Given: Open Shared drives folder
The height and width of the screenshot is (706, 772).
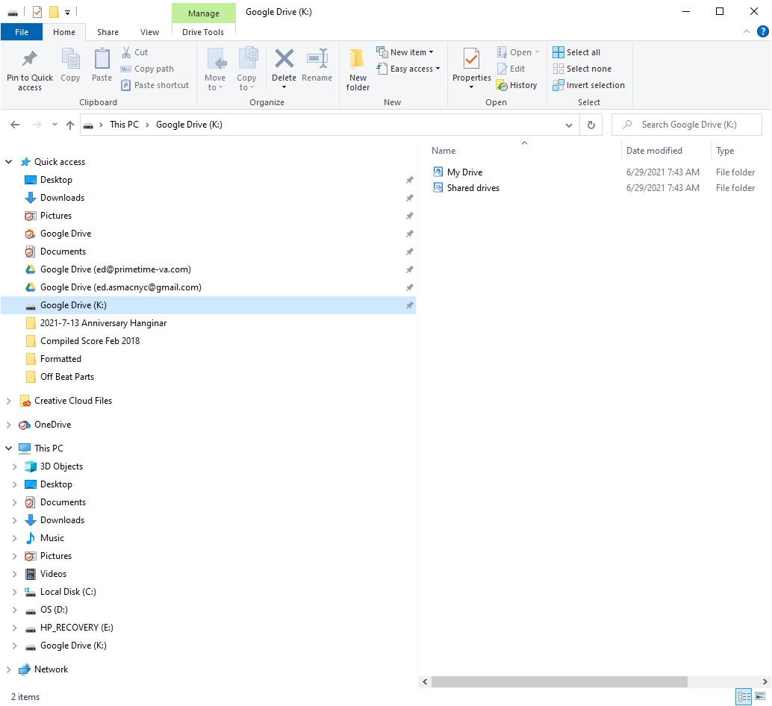Looking at the screenshot, I should [x=473, y=188].
